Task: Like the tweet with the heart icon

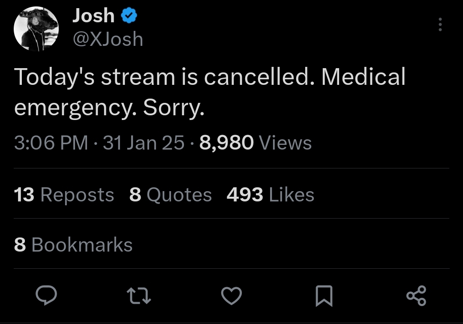Action: (x=231, y=296)
